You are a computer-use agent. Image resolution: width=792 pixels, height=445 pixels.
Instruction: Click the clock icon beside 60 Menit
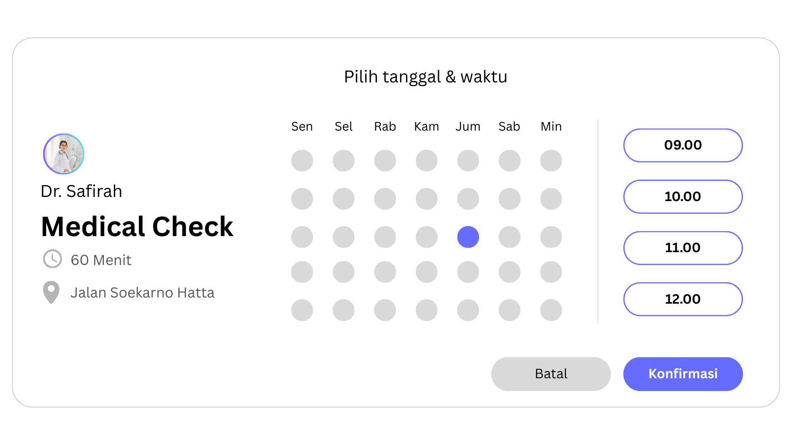(52, 259)
